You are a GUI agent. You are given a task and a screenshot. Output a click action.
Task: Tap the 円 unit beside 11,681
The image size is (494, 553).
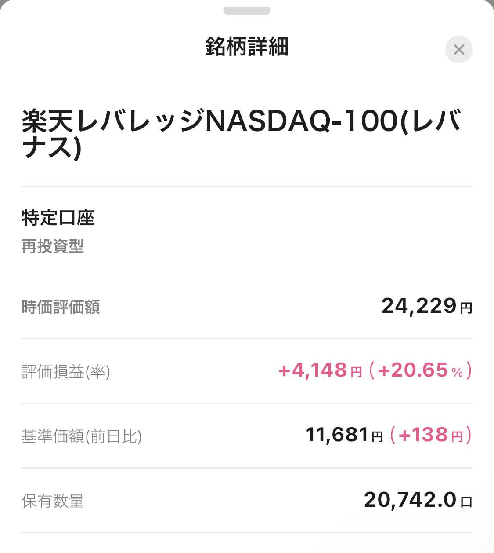coord(377,437)
